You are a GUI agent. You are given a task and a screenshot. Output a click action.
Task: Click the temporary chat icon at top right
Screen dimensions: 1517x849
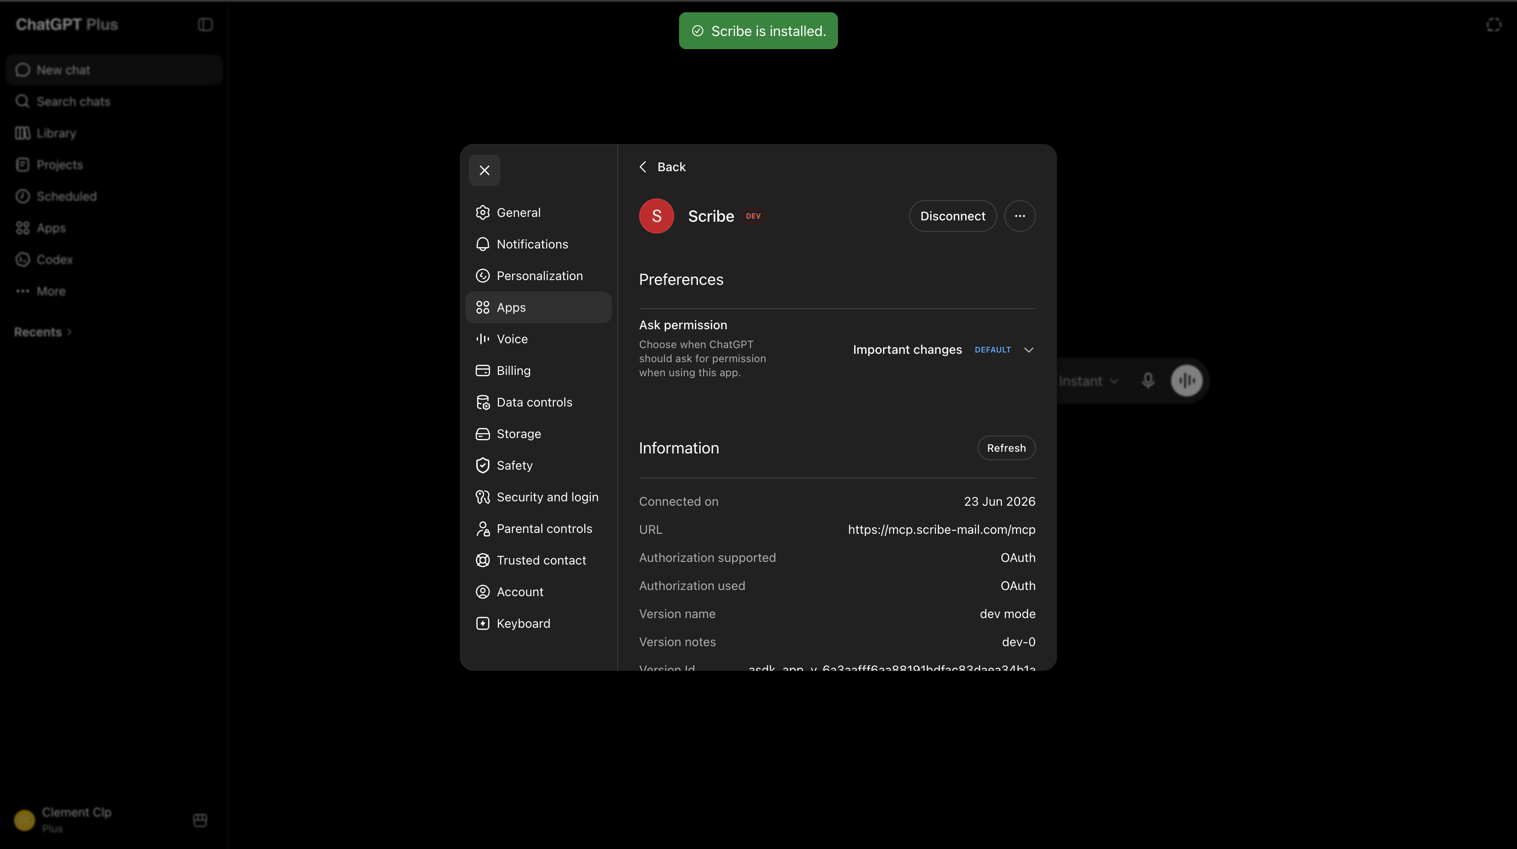click(1493, 25)
